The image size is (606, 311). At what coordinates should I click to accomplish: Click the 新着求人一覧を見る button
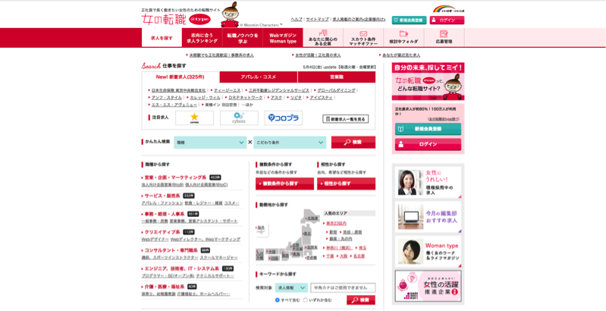click(345, 119)
